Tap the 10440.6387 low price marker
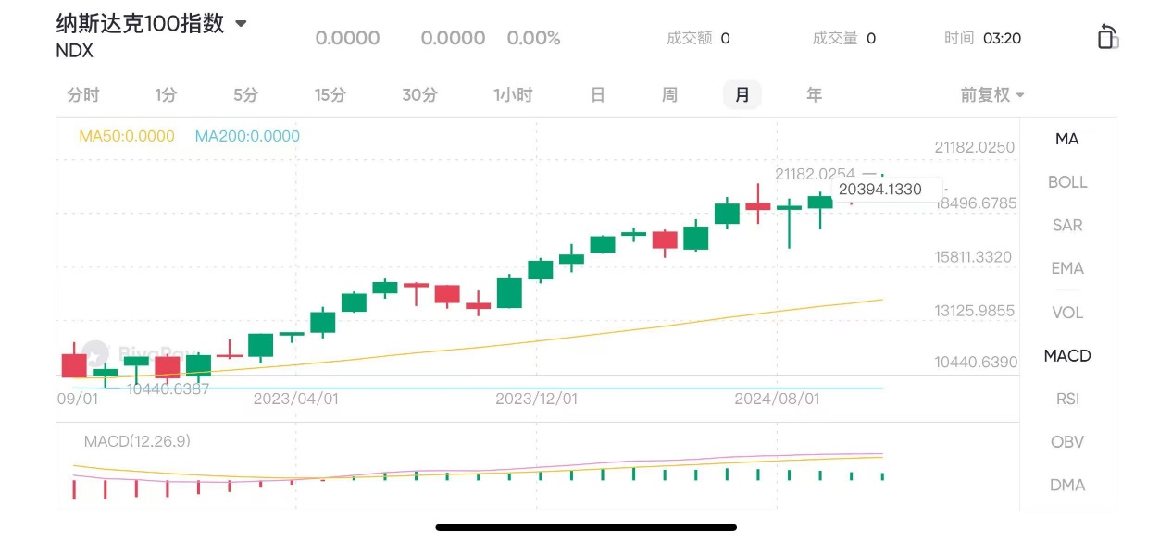This screenshot has width=1172, height=542. 168,388
